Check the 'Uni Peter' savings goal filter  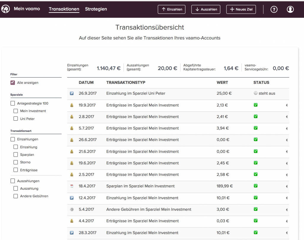pyautogui.click(x=15, y=119)
